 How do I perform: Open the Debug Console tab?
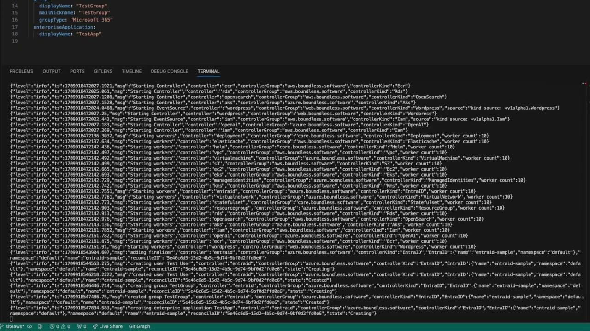coord(170,71)
